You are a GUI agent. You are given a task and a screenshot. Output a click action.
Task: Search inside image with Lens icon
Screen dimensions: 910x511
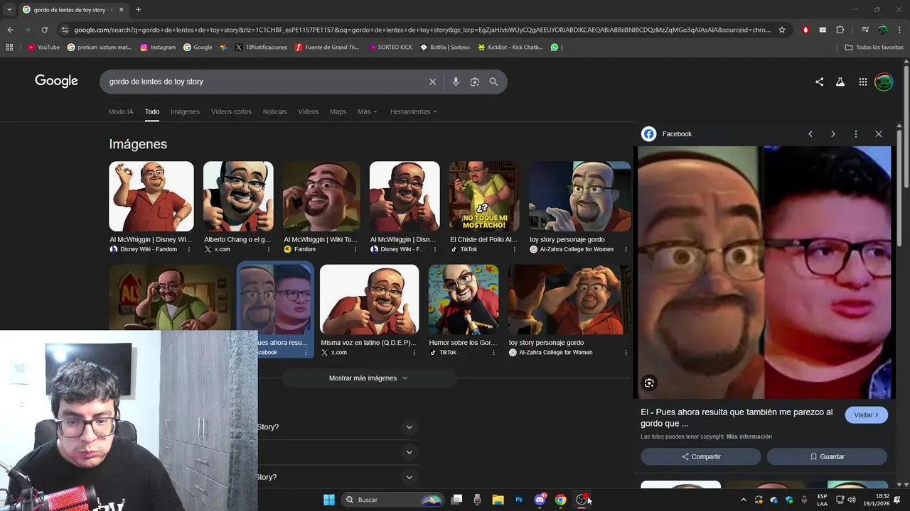[x=649, y=383]
